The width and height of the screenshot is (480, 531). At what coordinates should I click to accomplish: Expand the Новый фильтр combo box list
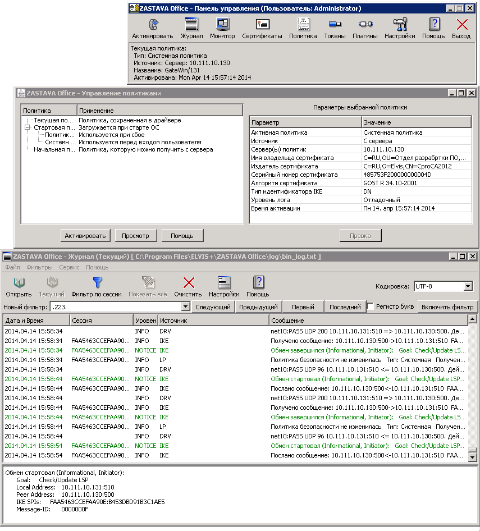[186, 307]
